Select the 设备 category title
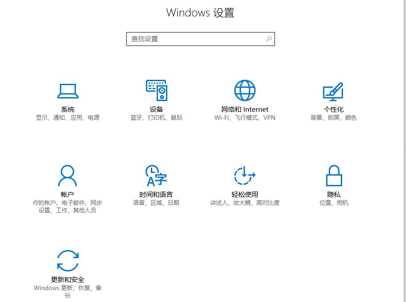This screenshot has width=406, height=302. (156, 110)
